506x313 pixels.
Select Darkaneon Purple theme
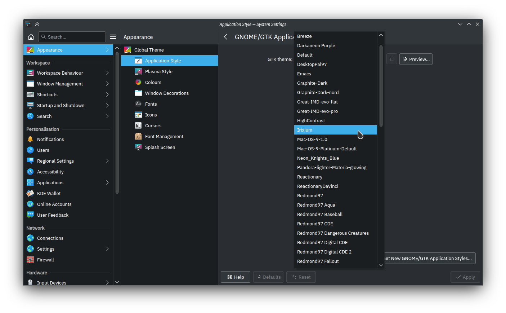336,45
